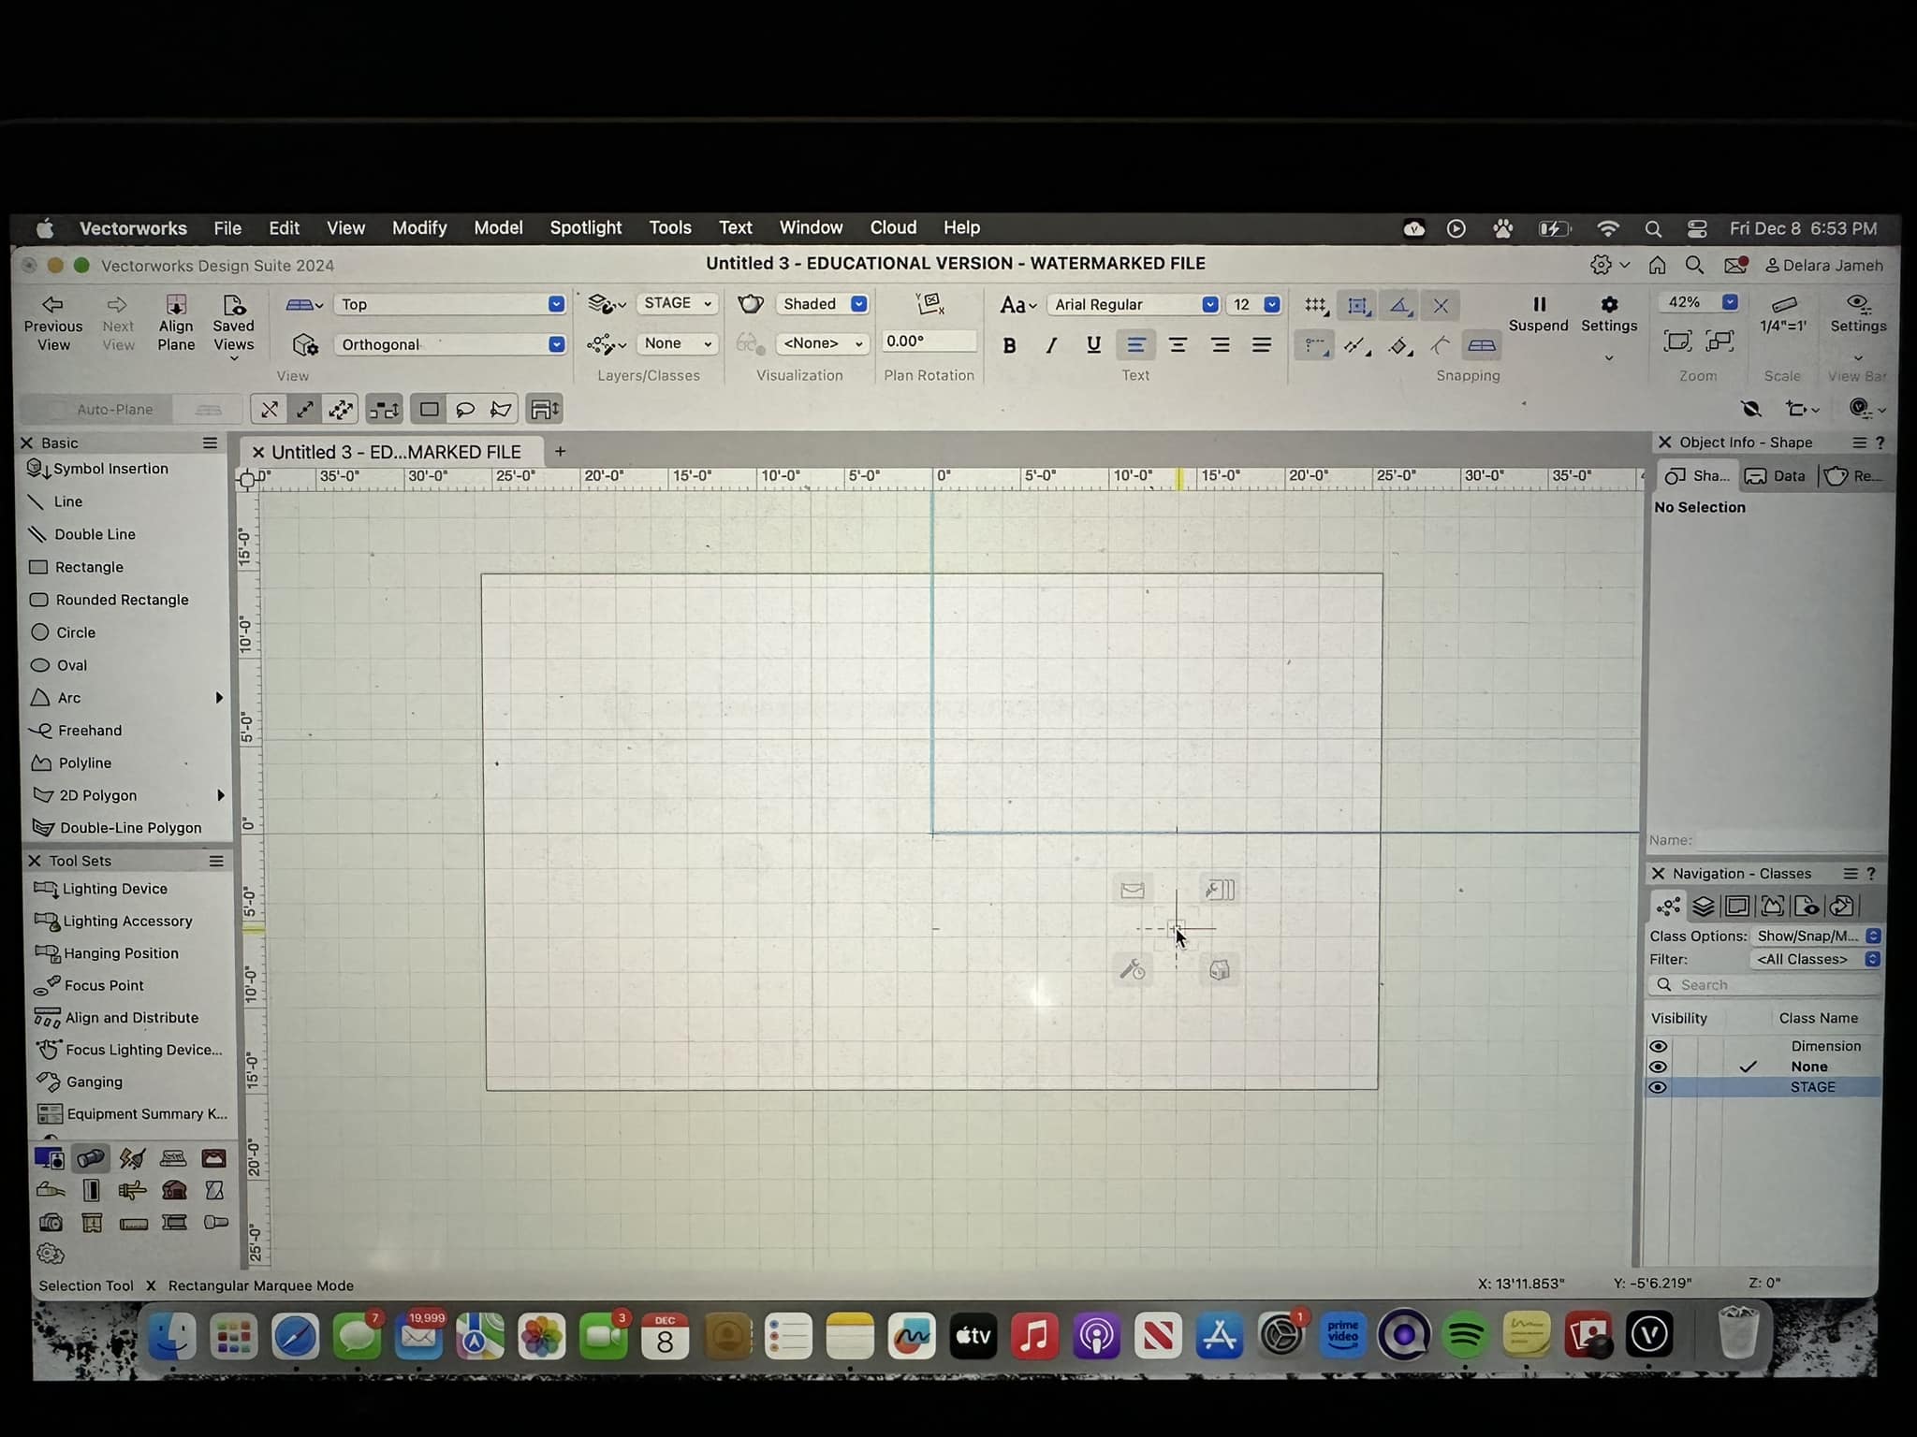Select the Ganging tool
Image resolution: width=1917 pixels, height=1437 pixels.
click(80, 1081)
